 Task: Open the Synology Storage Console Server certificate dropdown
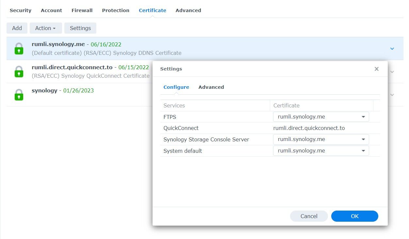[321, 139]
